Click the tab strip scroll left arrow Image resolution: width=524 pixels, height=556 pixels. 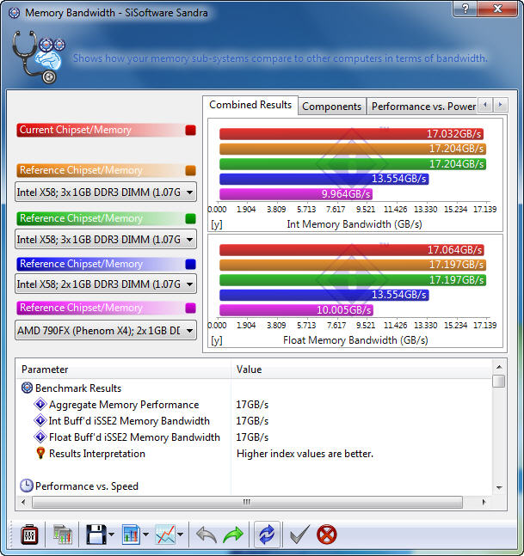pos(485,105)
